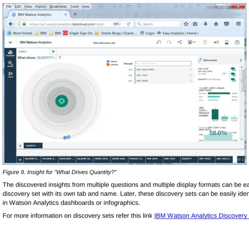
Task: Click the Discoveries lightbulb icon
Action: click(x=200, y=60)
